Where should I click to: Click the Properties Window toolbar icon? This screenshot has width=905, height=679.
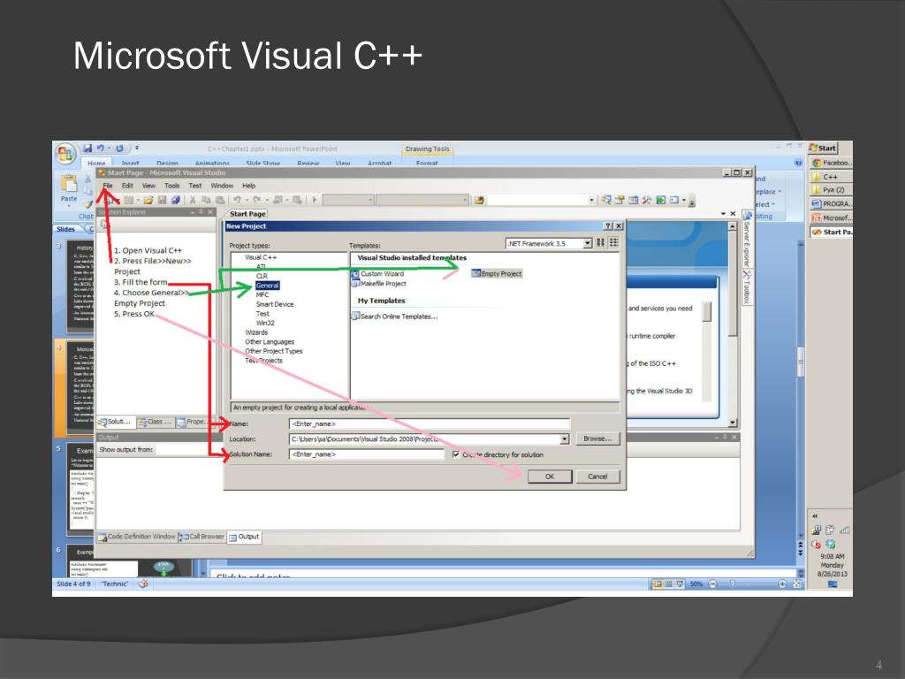pyautogui.click(x=620, y=200)
